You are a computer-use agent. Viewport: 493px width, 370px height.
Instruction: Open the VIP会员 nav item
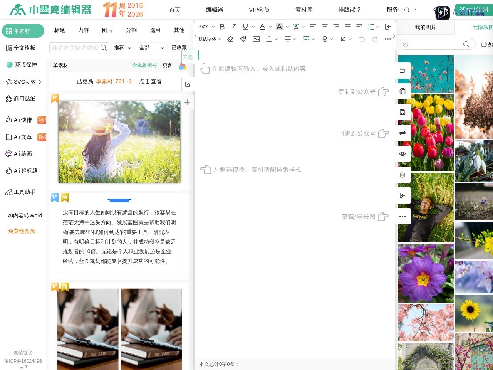(259, 10)
